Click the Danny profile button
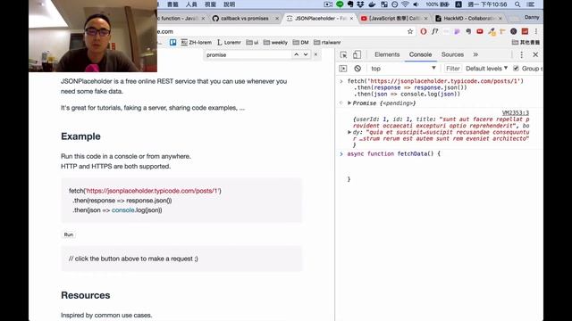The width and height of the screenshot is (572, 321). 532,17
